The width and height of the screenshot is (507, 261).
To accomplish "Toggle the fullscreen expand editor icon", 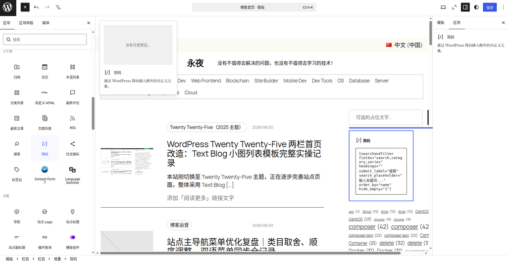I will point(455,7).
